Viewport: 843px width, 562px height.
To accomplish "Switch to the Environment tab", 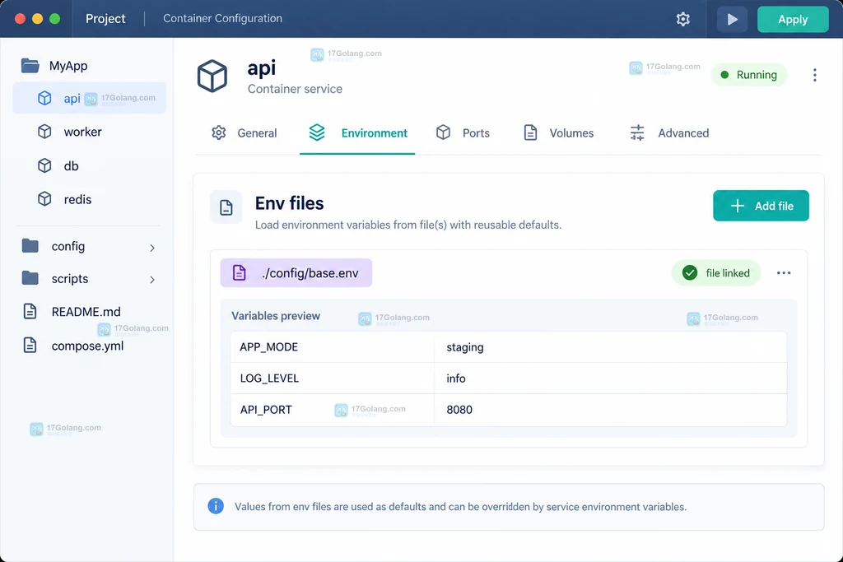I will pos(357,132).
